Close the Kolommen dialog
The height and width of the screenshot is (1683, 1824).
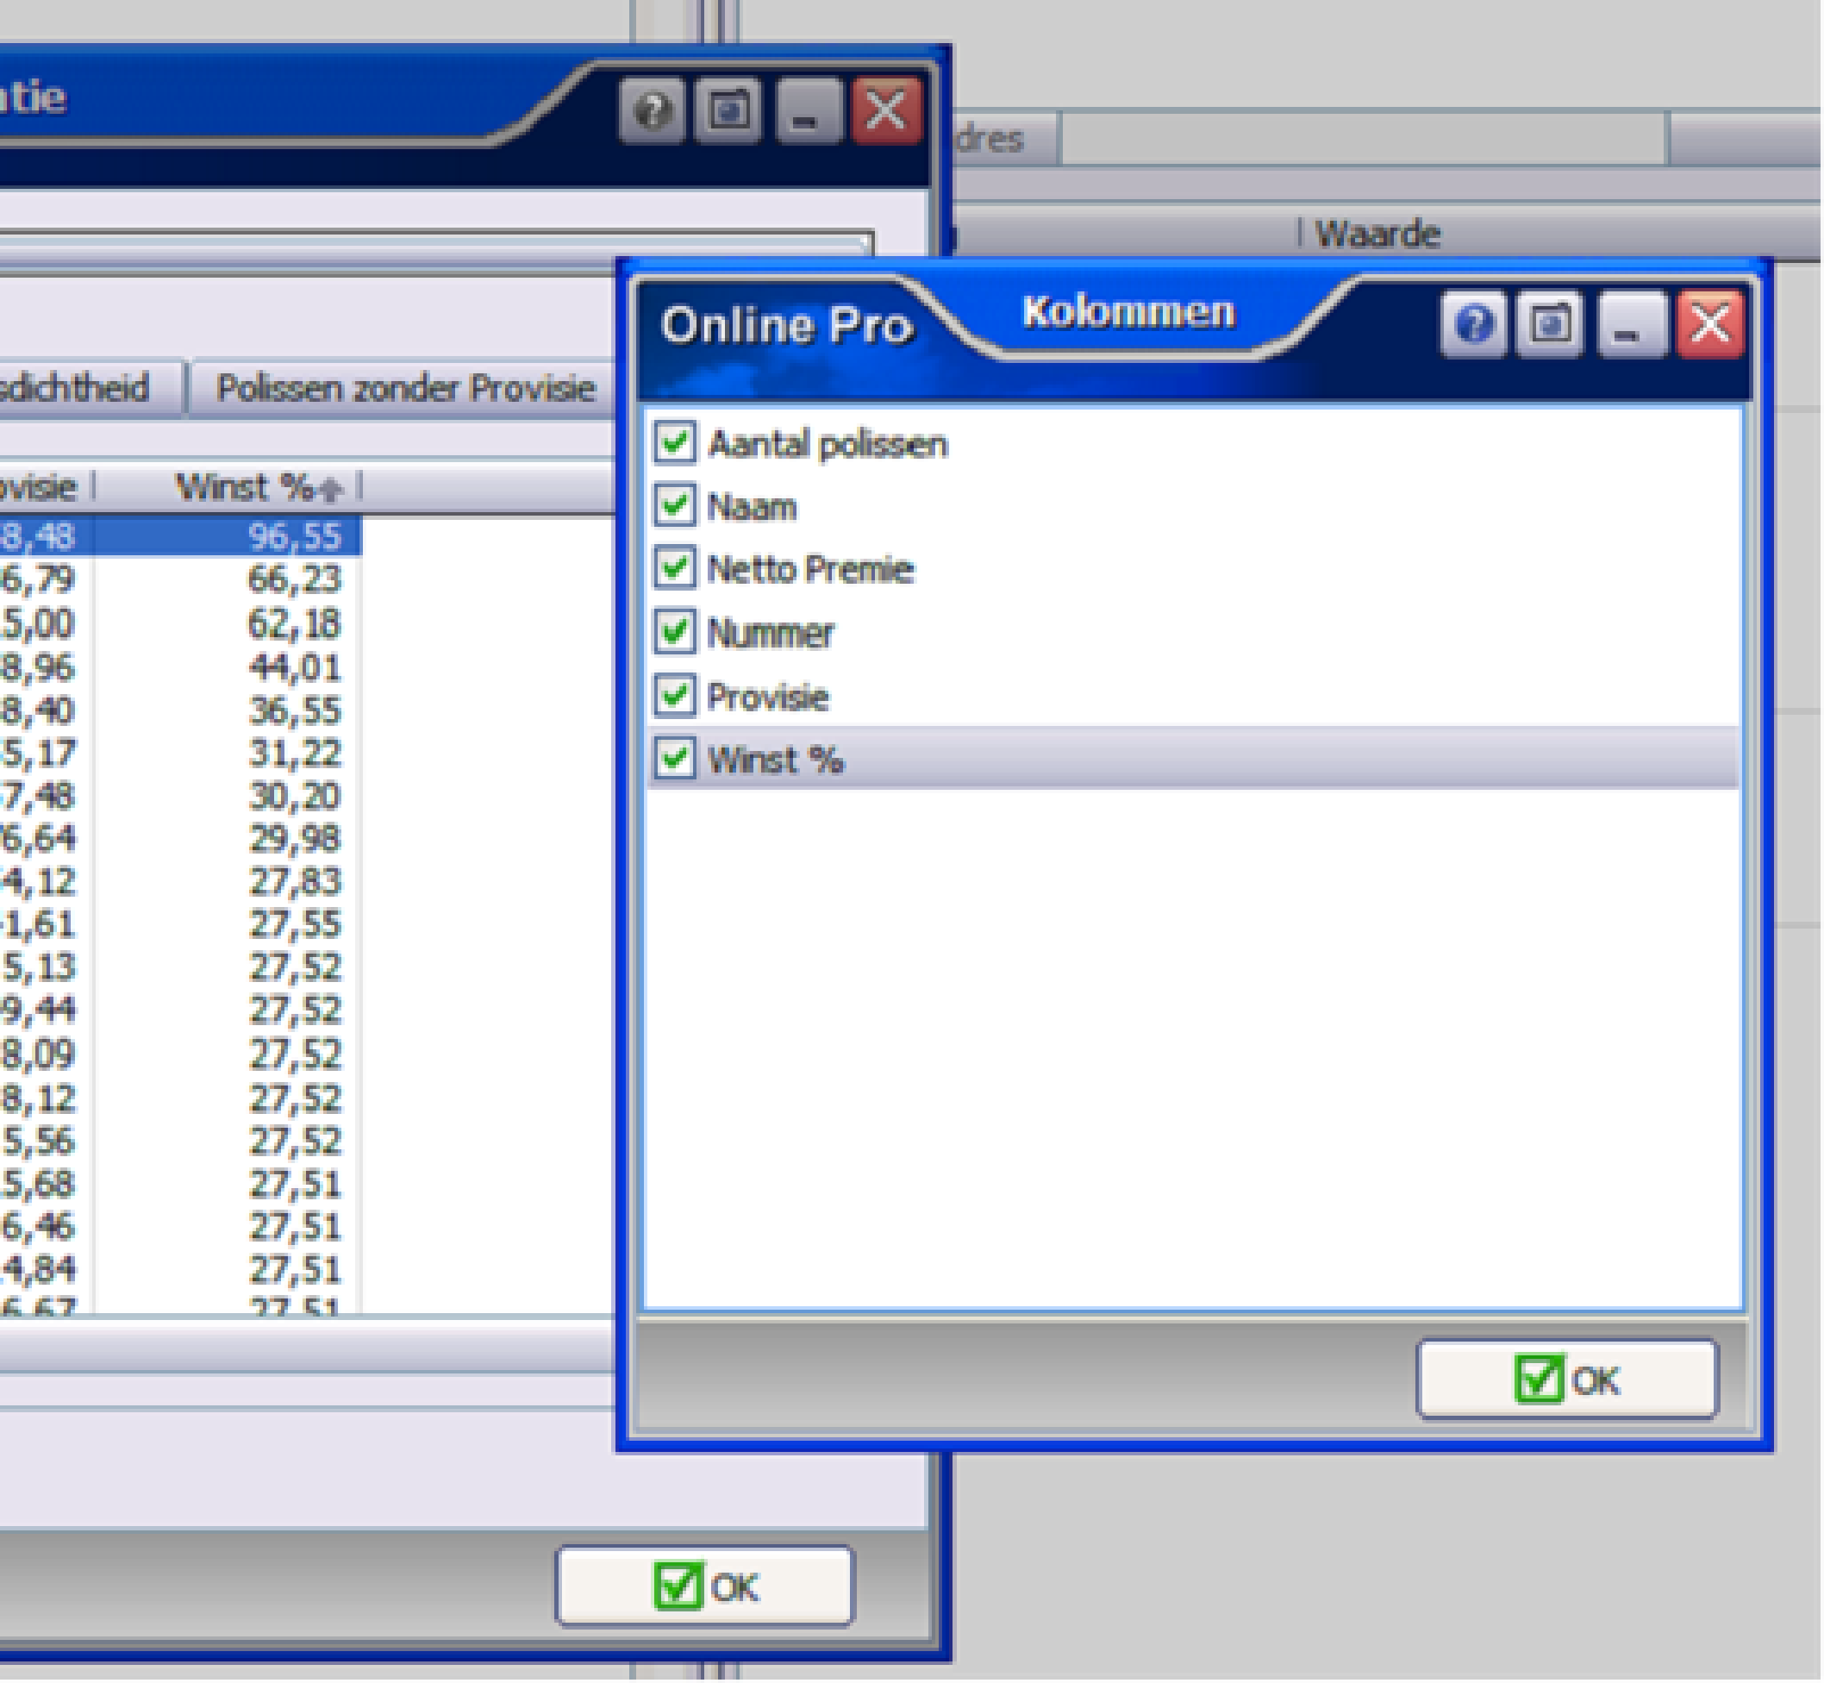[x=1710, y=323]
